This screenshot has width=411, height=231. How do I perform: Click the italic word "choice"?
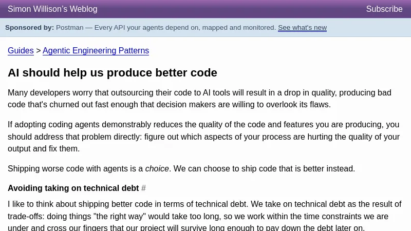(157, 169)
